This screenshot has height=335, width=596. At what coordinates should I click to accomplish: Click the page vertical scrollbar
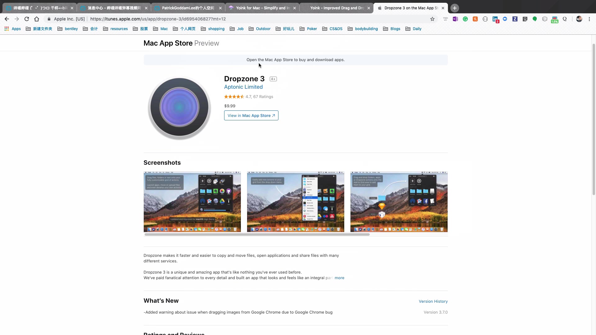coord(594,119)
